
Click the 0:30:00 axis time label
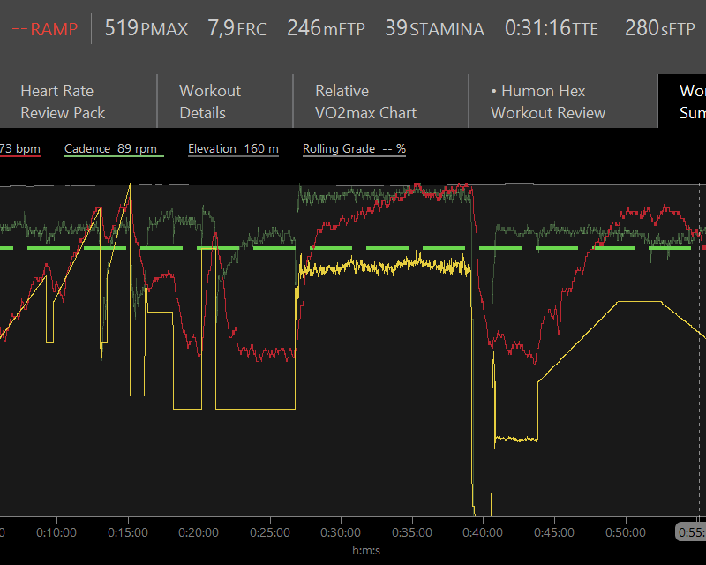[340, 532]
